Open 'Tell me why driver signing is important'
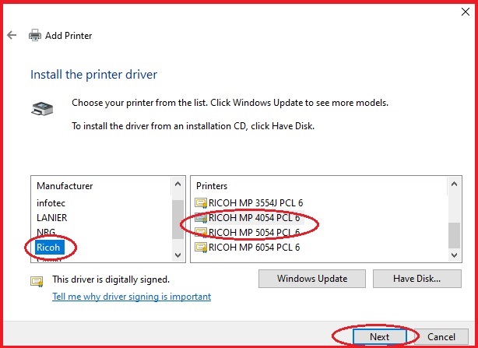 point(132,297)
